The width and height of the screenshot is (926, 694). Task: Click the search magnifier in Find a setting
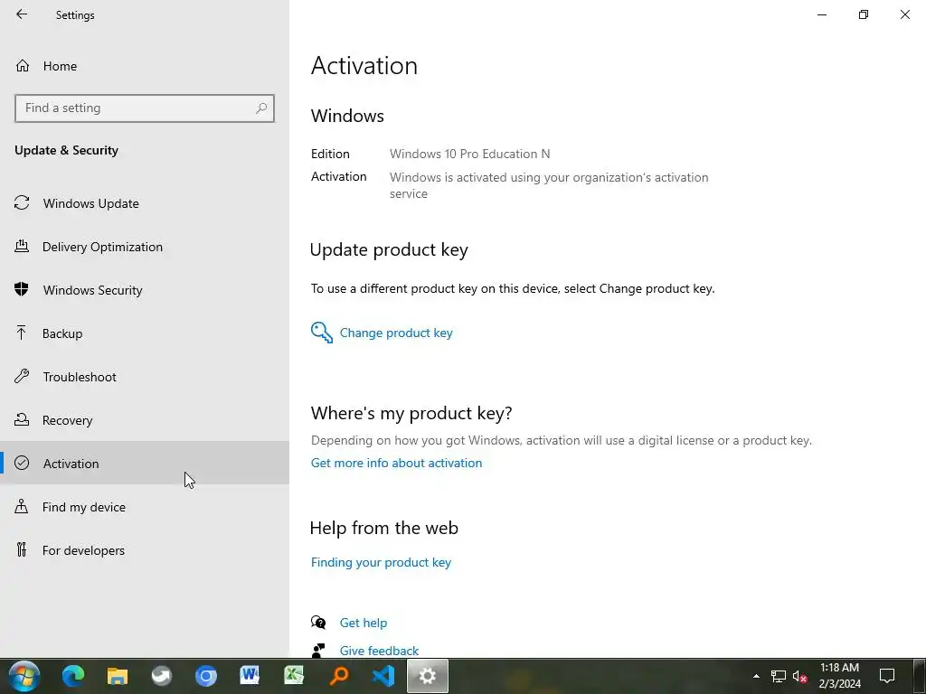pos(261,108)
